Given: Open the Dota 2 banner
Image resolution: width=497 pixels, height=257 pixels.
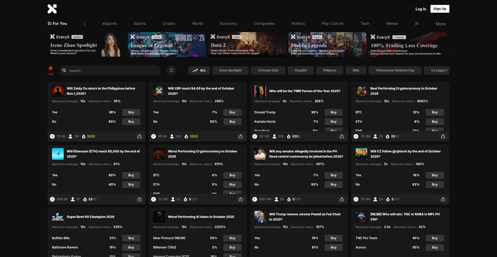Looking at the screenshot, I should tap(247, 45).
